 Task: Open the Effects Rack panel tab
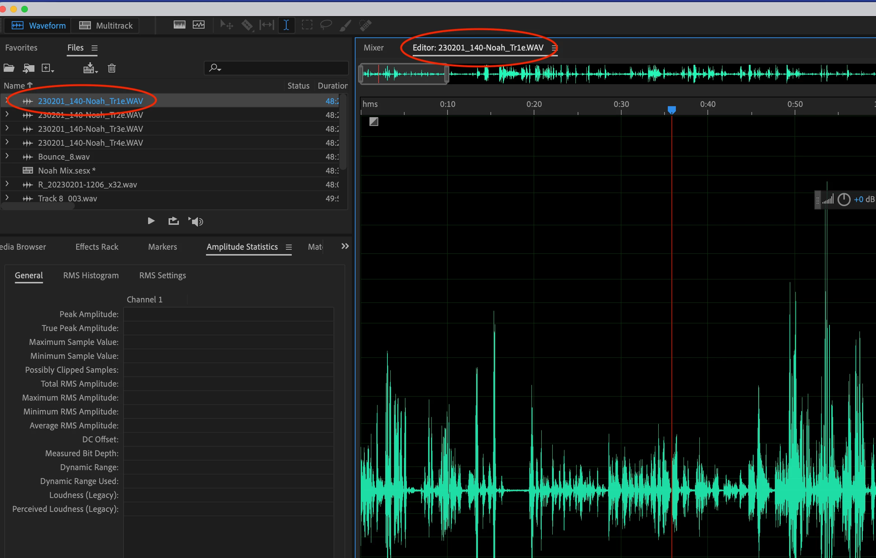97,247
